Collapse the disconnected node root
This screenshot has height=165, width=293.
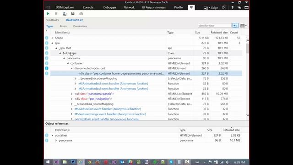[72, 68]
